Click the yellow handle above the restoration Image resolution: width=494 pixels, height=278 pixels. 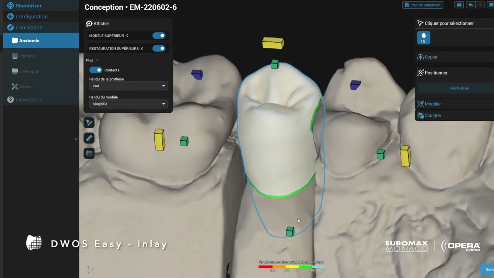pos(273,43)
